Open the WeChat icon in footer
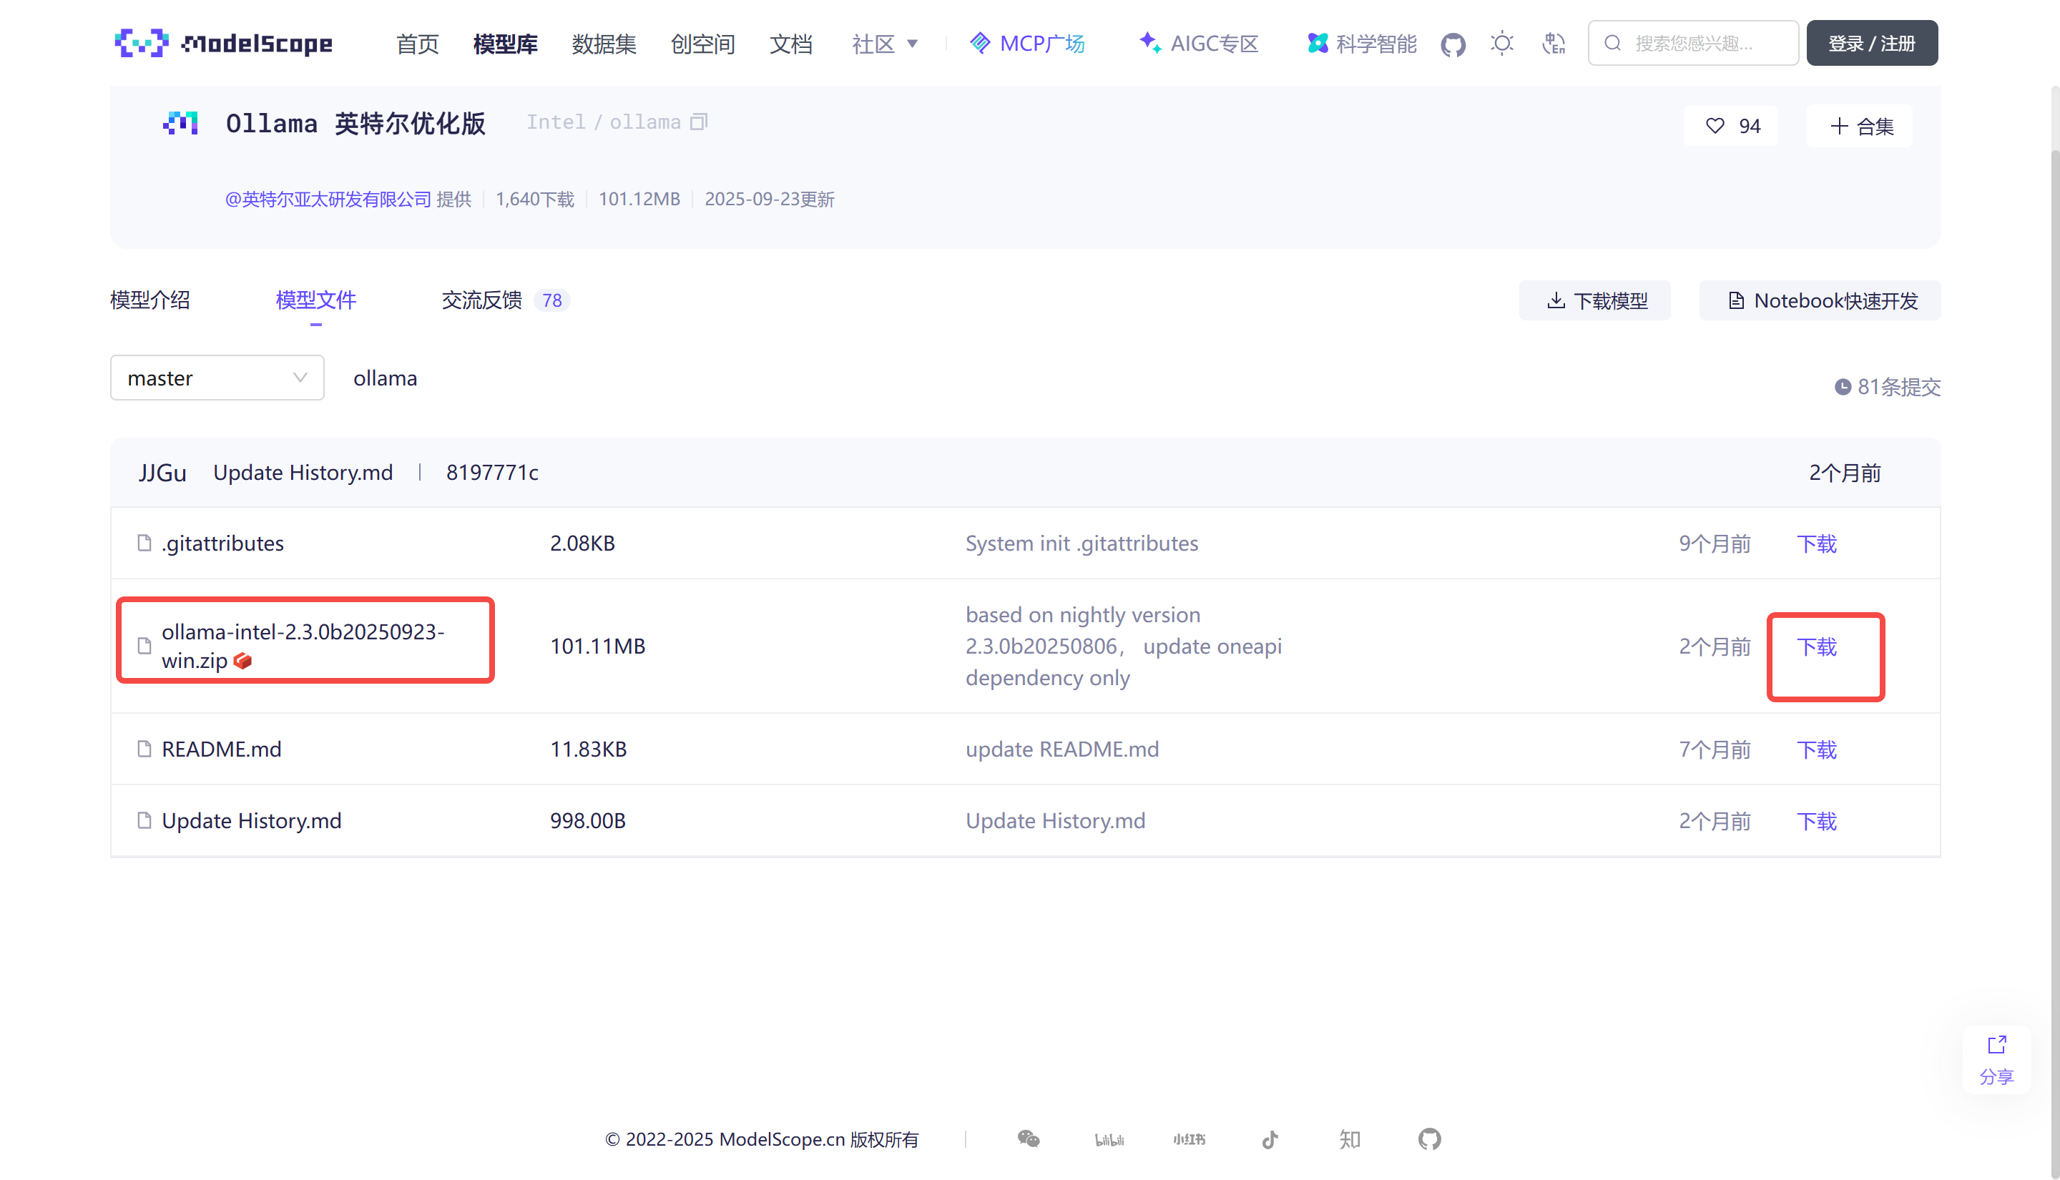Screen dimensions: 2060x1180 tap(1029, 1139)
